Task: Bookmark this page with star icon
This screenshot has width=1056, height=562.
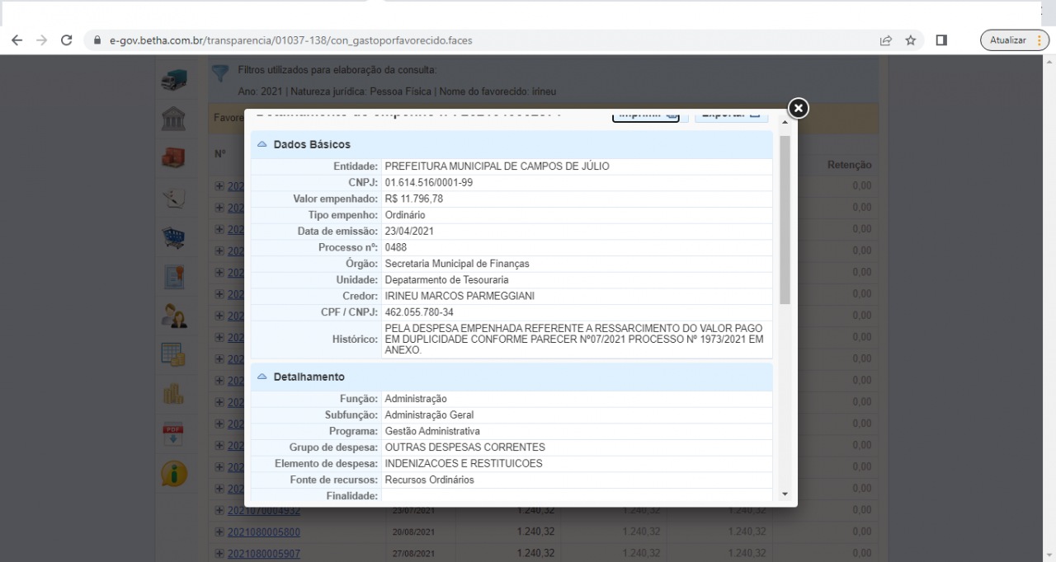Action: (911, 40)
